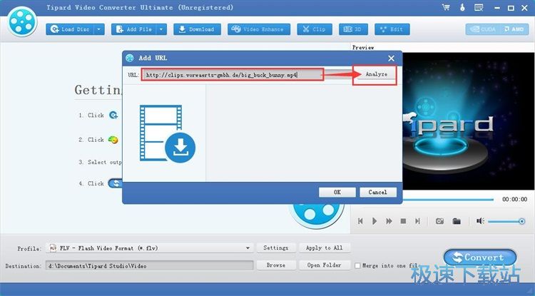The width and height of the screenshot is (535, 296).
Task: Browse for destination folder
Action: click(x=275, y=265)
